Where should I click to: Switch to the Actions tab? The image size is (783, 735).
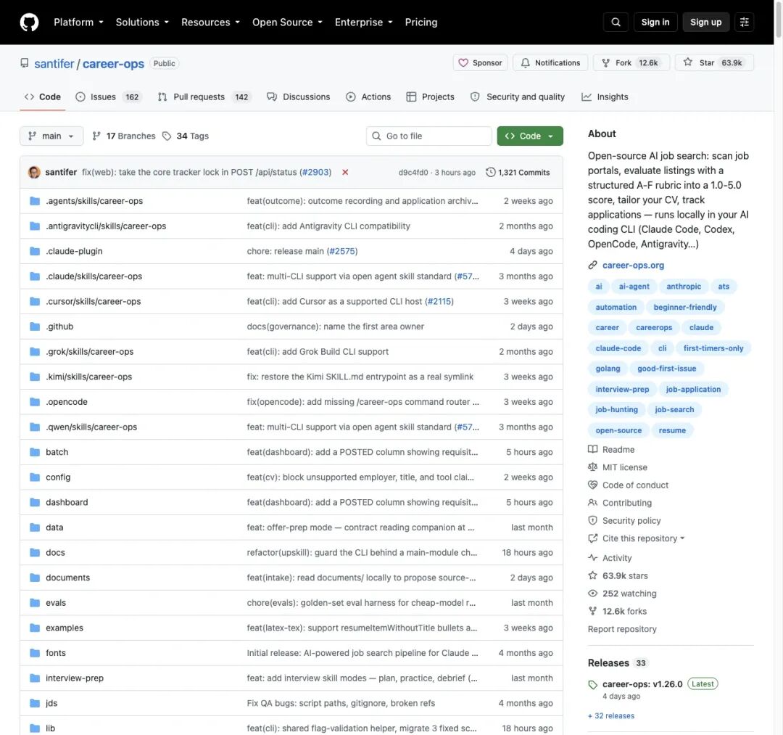click(x=368, y=97)
